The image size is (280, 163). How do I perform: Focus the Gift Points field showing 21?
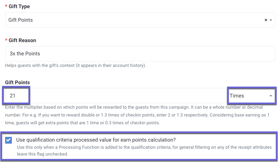[16, 96]
